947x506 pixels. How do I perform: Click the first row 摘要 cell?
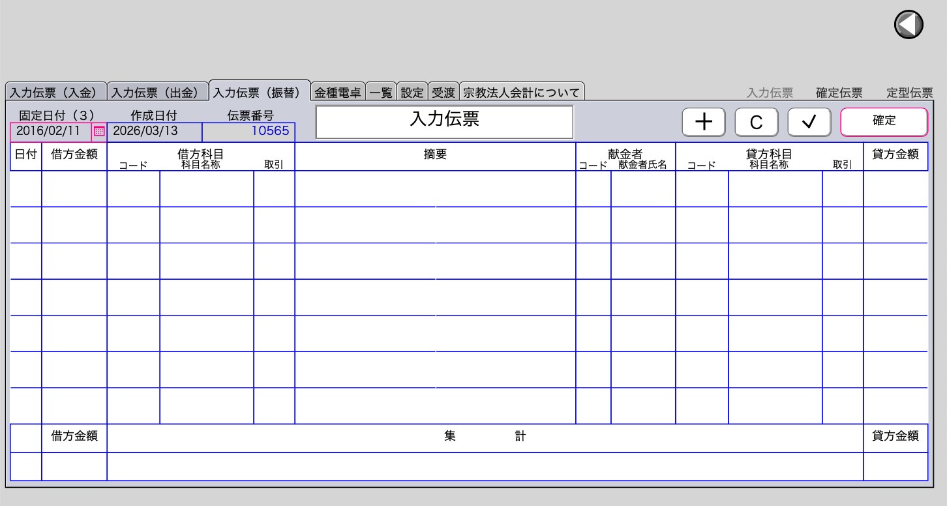coord(435,189)
